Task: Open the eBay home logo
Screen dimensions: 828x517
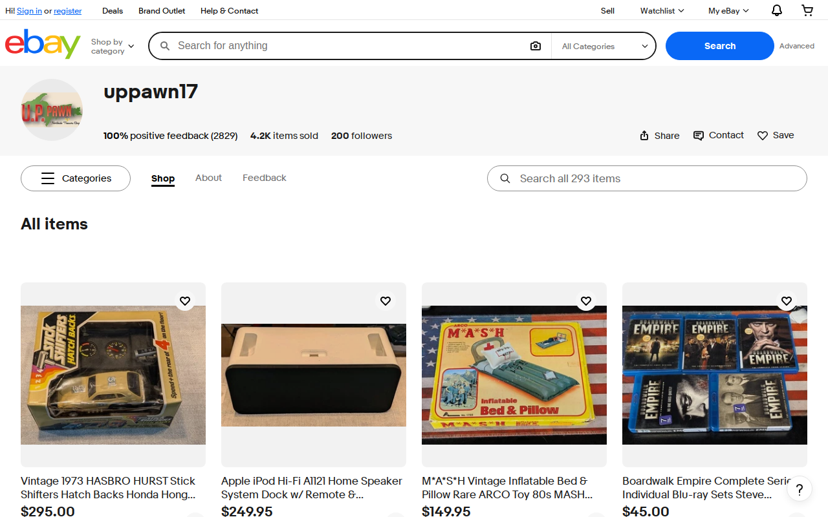Action: tap(43, 44)
